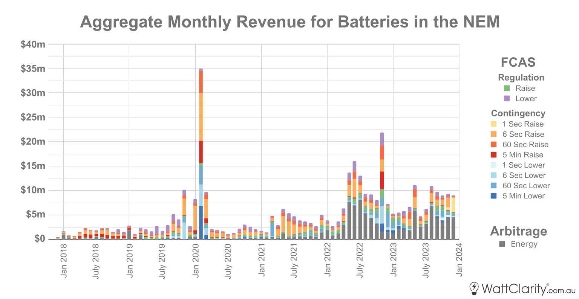This screenshot has width=579, height=299.
Task: Click the 6 Sec Lower legend label text
Action: (x=524, y=175)
